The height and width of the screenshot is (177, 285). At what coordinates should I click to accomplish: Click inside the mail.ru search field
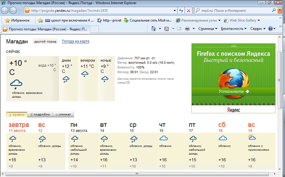(234, 11)
